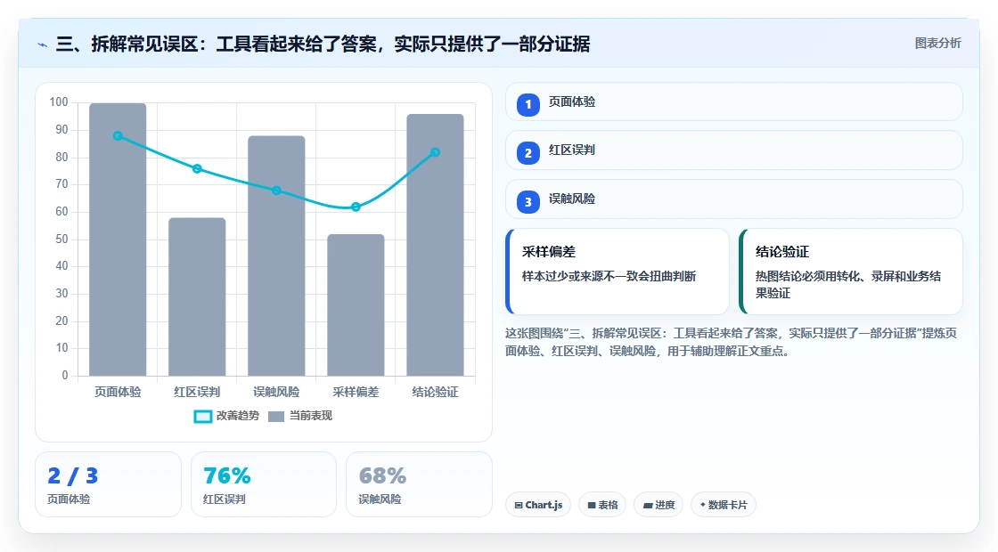Click the 100 y-axis value
This screenshot has width=998, height=552.
click(x=59, y=102)
